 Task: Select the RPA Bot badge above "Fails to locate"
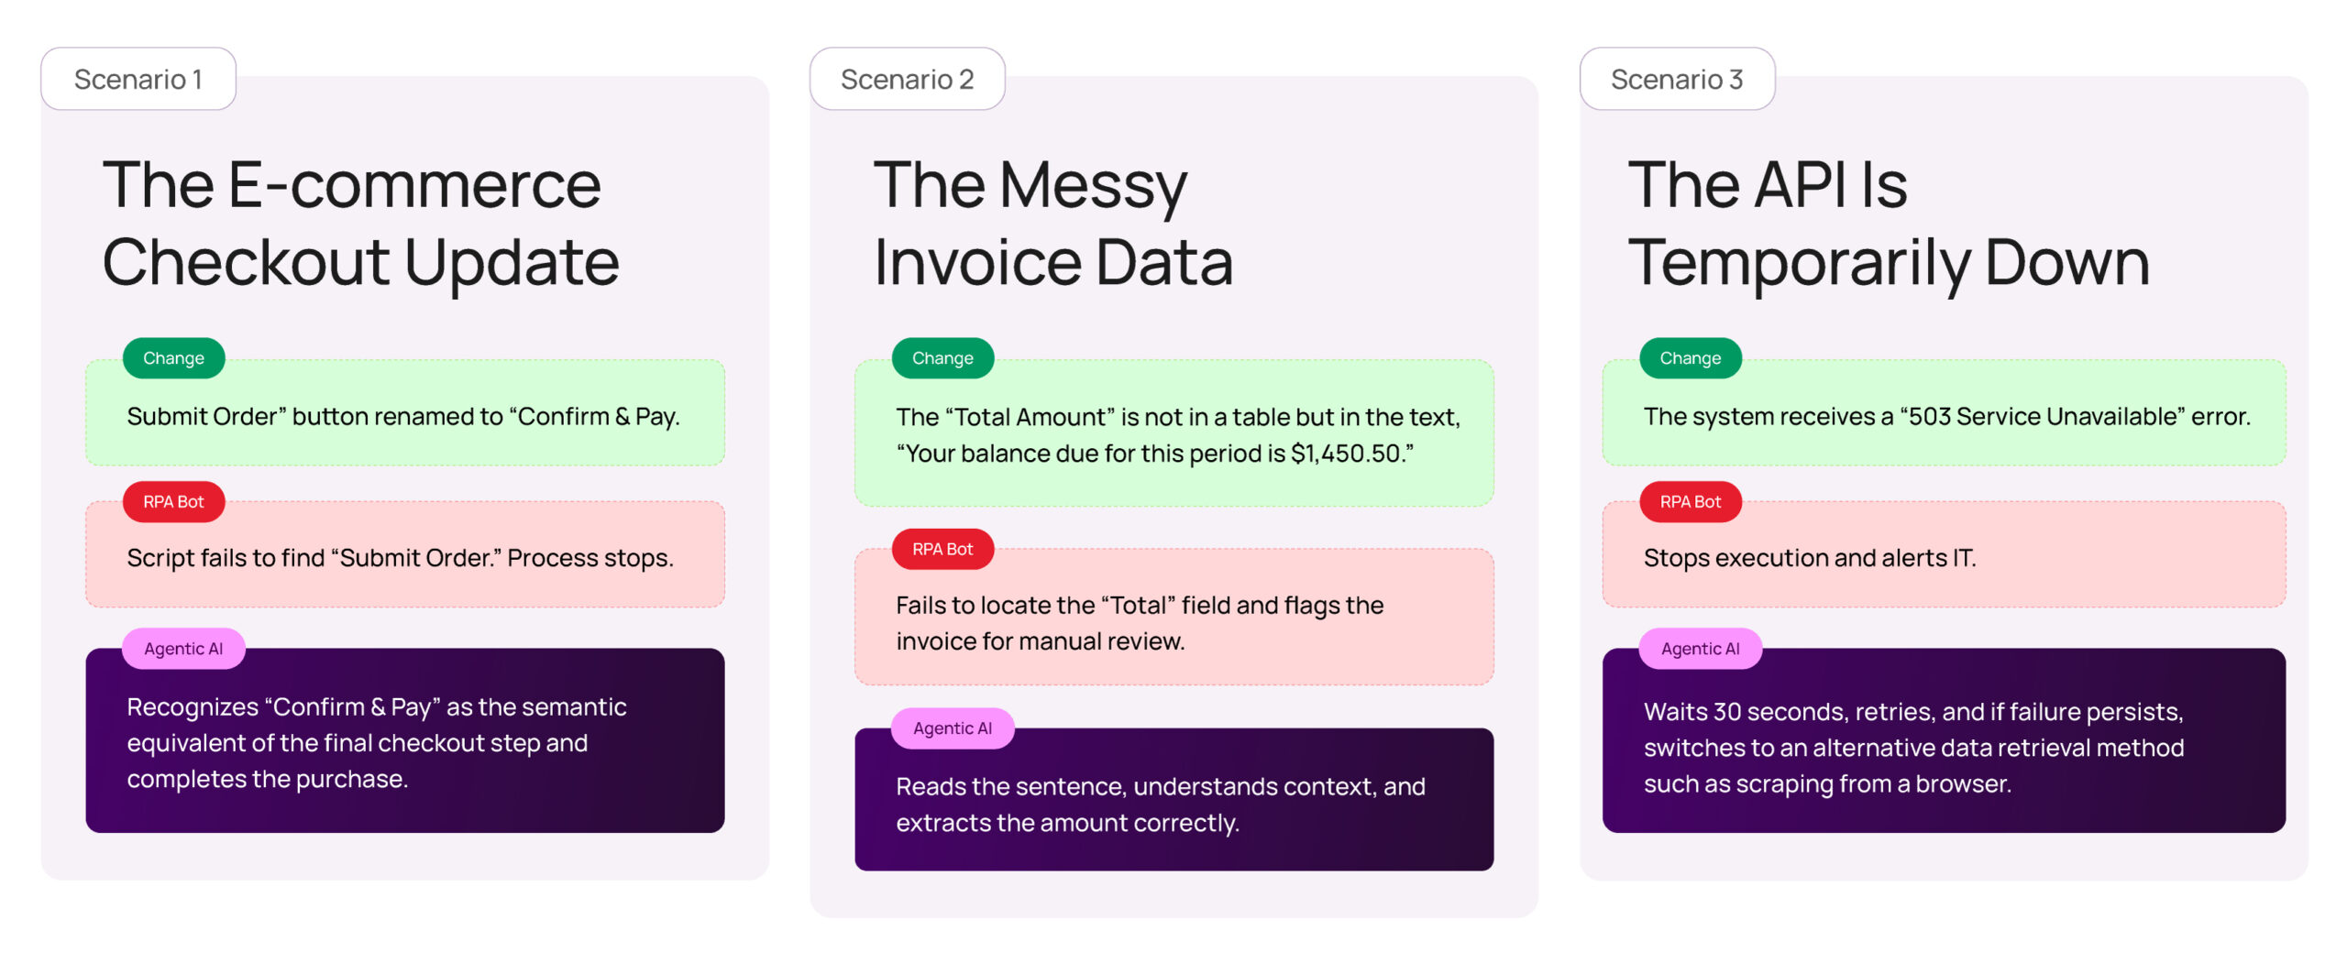point(942,549)
